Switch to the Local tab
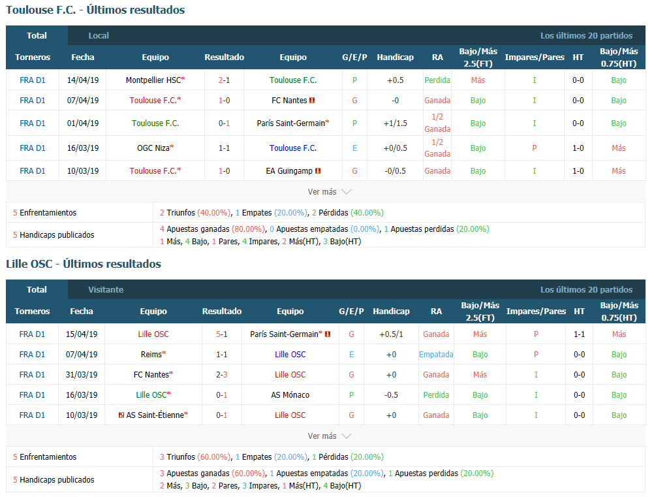Screen dimensions: 654x497 pos(99,35)
